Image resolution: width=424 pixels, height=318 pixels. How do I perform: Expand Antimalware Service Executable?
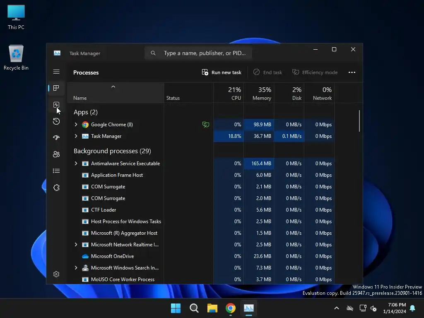(76, 163)
